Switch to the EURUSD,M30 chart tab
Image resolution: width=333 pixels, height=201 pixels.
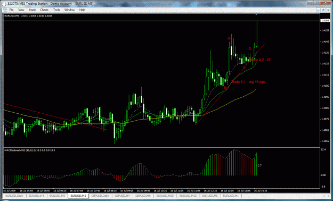[165, 196]
